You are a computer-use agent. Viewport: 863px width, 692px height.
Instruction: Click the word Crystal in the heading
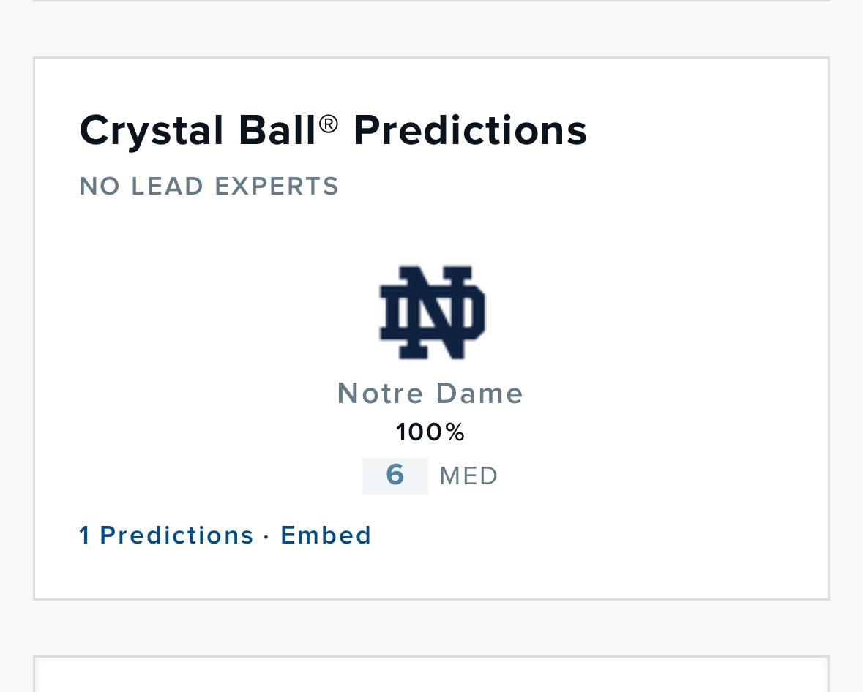[x=152, y=132]
